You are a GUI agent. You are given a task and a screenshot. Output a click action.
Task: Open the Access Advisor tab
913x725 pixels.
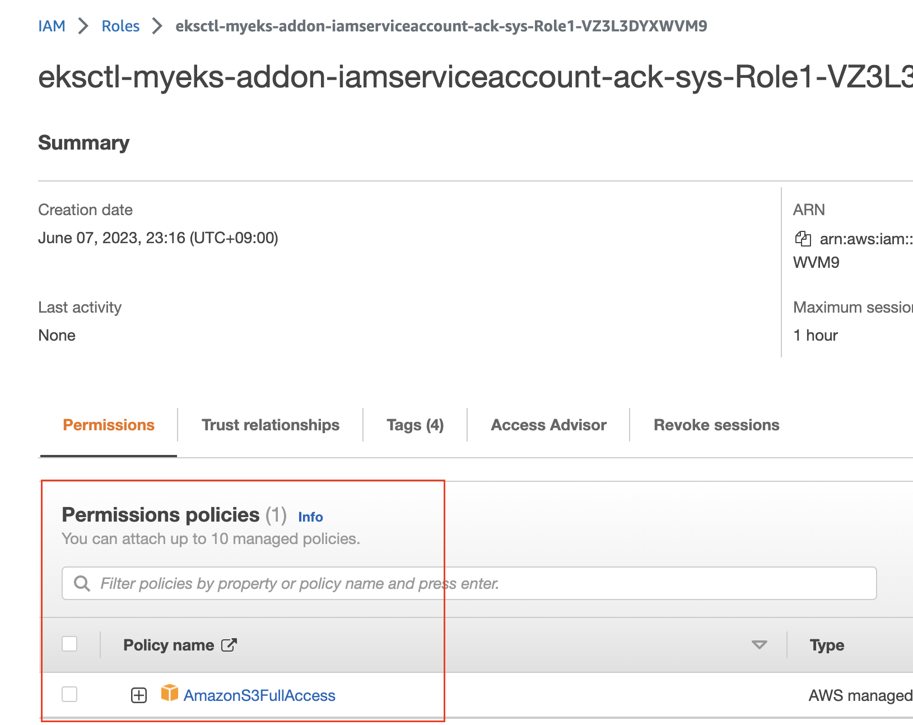tap(548, 425)
